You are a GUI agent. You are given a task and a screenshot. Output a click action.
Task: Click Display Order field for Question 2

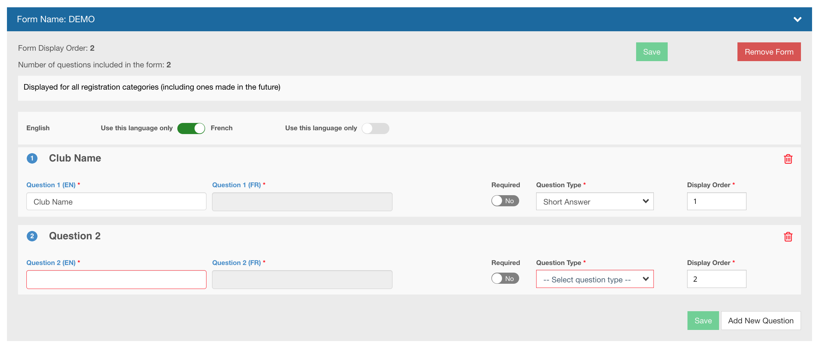[716, 279]
